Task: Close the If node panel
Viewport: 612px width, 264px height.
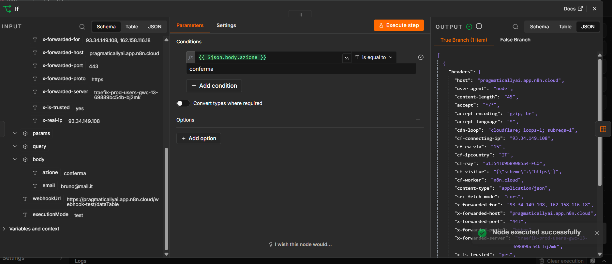Action: tap(594, 9)
